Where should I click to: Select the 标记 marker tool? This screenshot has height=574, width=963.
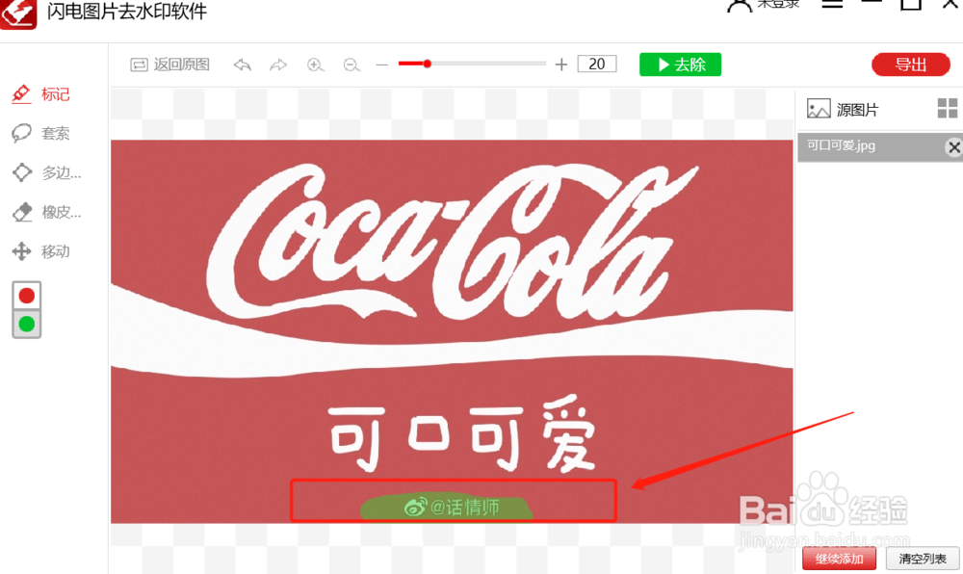40,94
